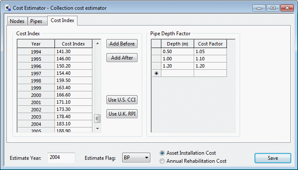Click the Estimate Year input field
298x170 pixels.
(61, 158)
